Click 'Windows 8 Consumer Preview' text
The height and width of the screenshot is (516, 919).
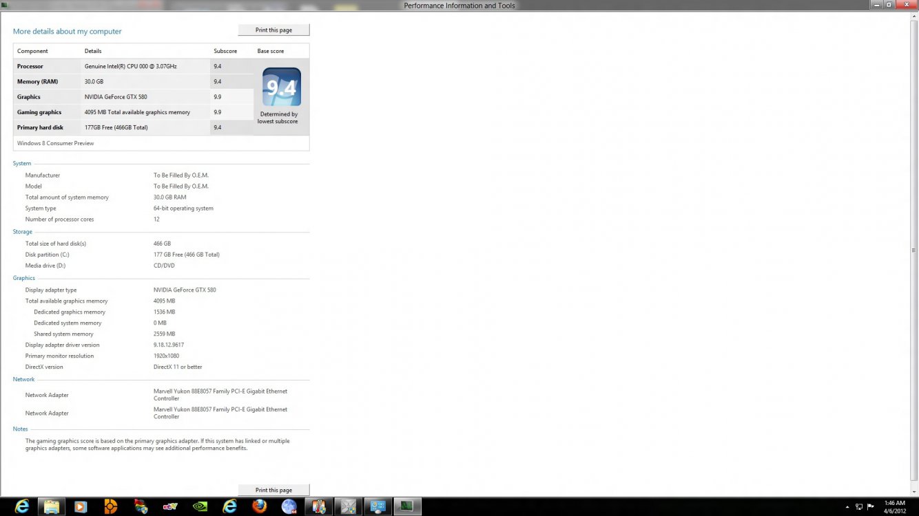pos(56,143)
